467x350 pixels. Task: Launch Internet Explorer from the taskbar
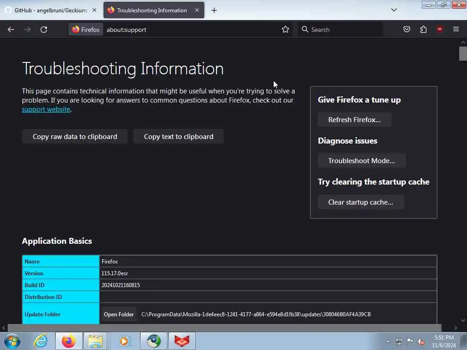coord(41,341)
